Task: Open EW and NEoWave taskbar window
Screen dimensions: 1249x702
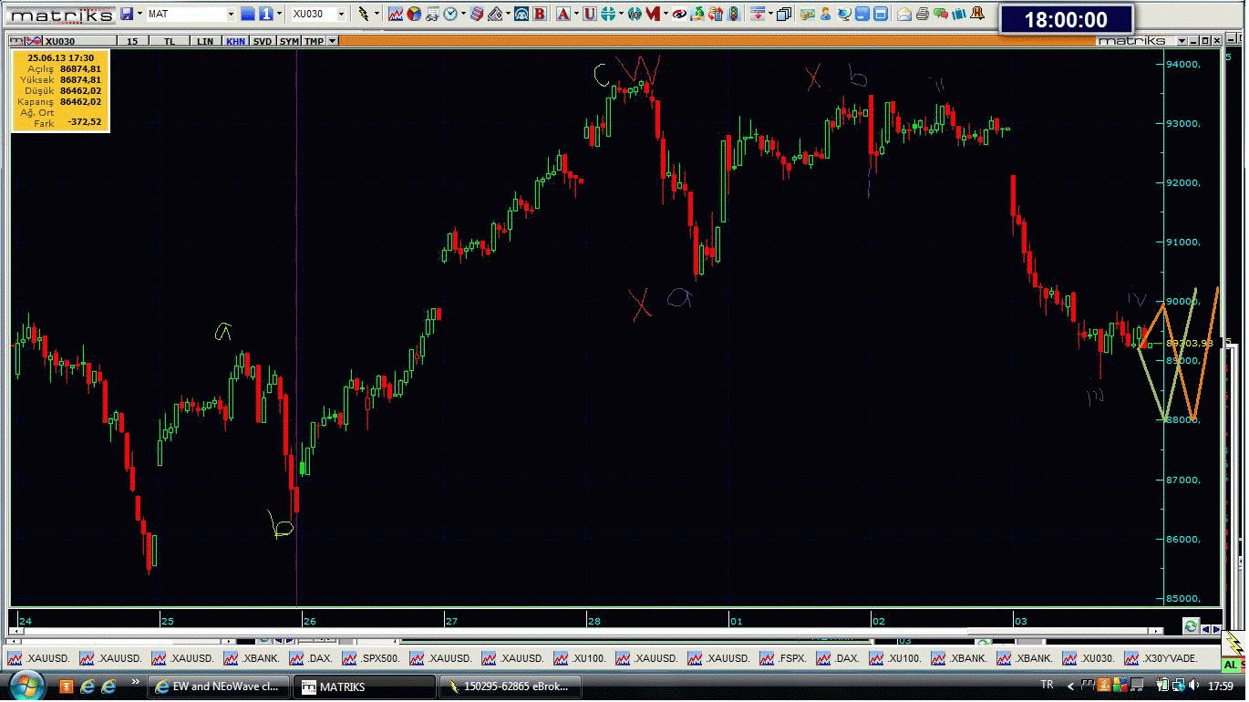Action: (219, 687)
